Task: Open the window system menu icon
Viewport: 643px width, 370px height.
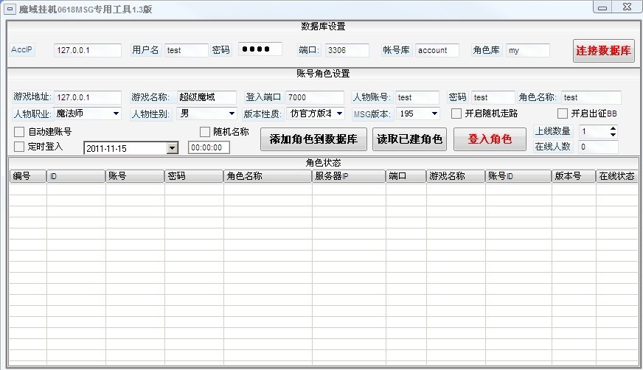Action: pyautogui.click(x=10, y=8)
